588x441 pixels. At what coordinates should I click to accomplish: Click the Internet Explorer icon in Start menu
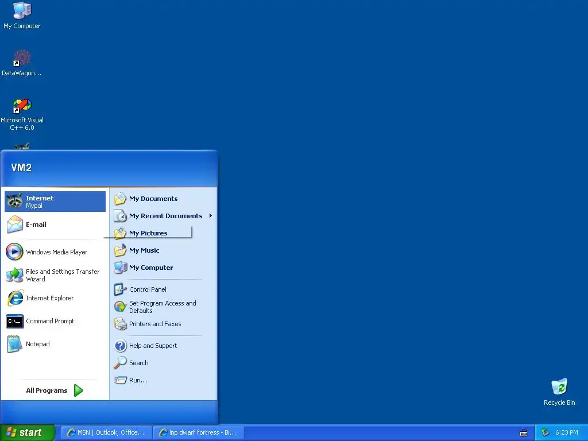pos(14,298)
